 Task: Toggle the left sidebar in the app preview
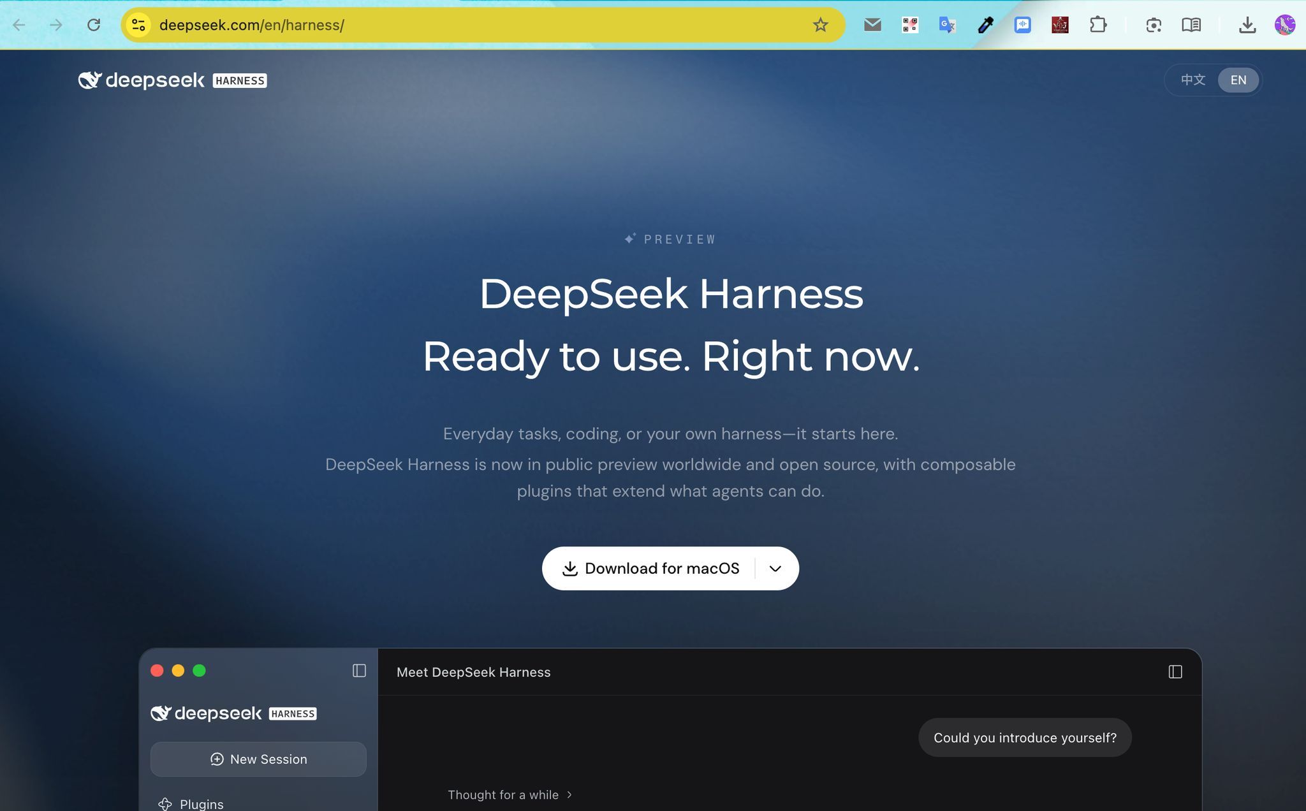(359, 671)
